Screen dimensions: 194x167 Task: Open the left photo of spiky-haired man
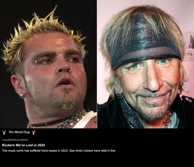(48, 64)
